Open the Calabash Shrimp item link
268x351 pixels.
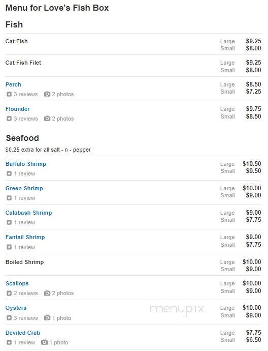28,213
